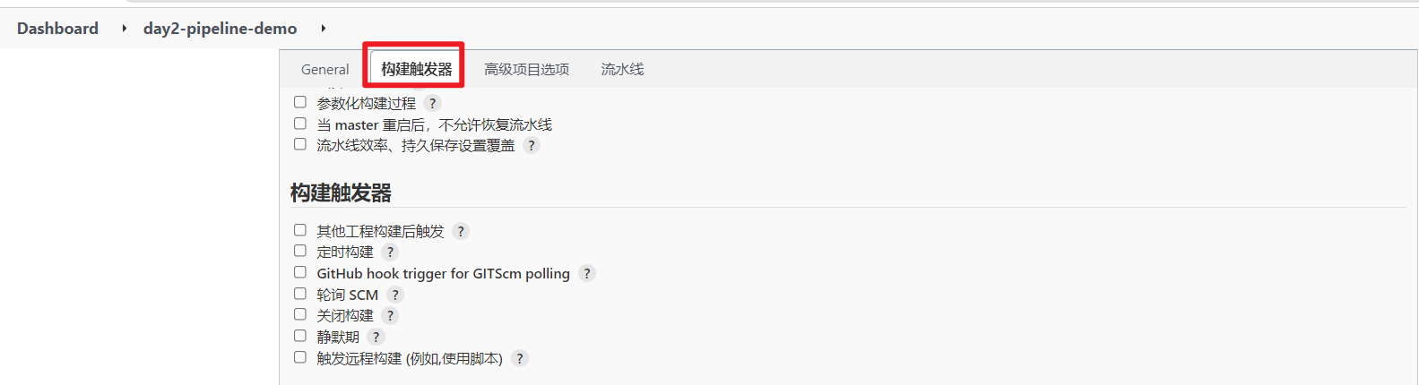The height and width of the screenshot is (385, 1419).
Task: Tick 触发远程构建 checkbox
Action: click(300, 357)
